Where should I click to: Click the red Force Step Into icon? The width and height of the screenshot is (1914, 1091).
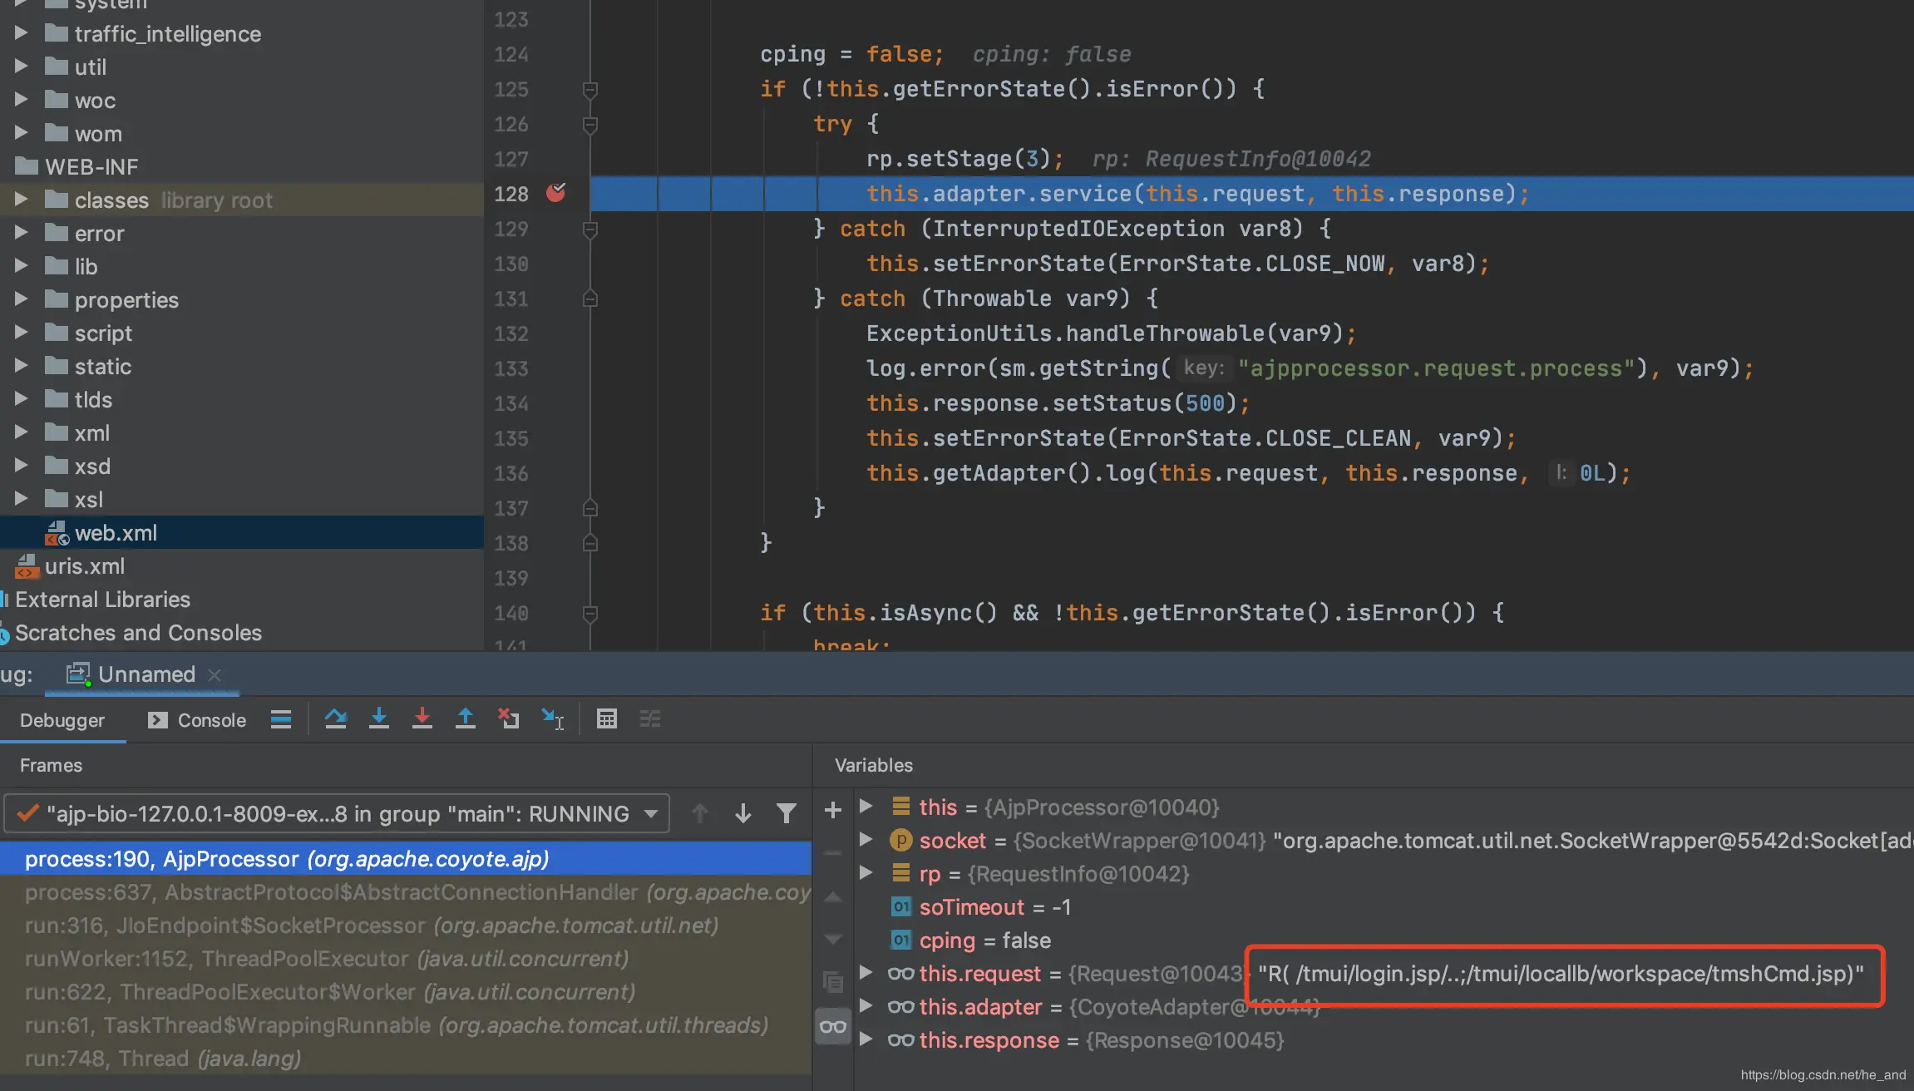tap(422, 718)
